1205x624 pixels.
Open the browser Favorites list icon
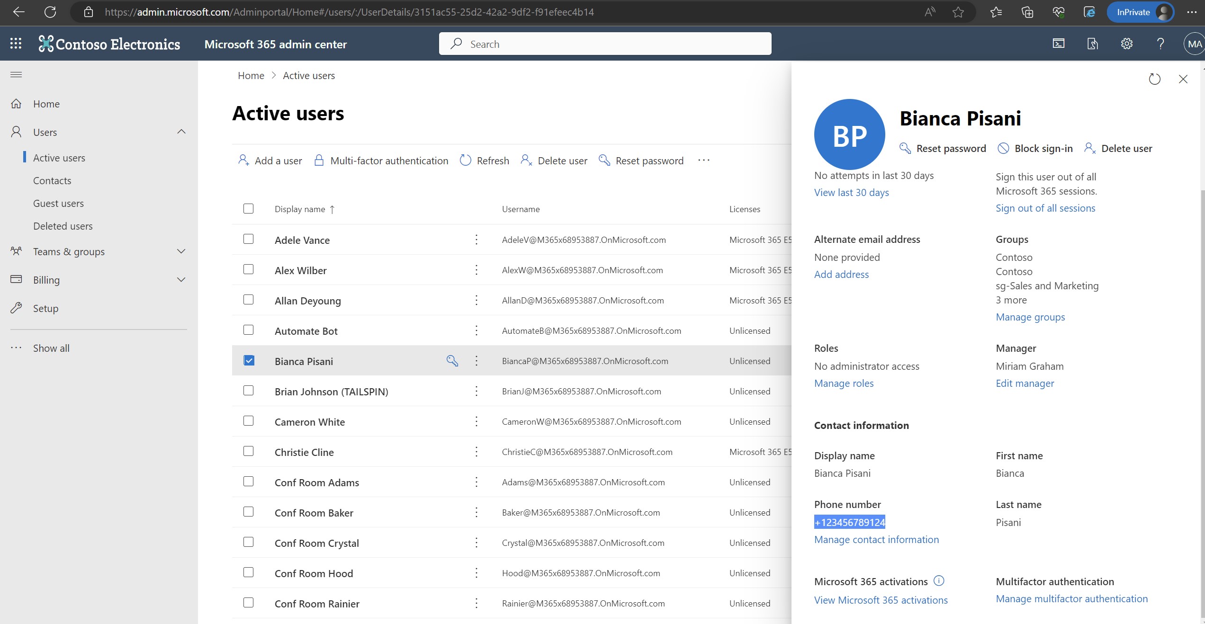(996, 12)
